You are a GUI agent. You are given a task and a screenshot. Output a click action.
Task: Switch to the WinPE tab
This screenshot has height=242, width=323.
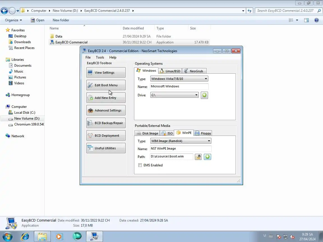(x=184, y=133)
